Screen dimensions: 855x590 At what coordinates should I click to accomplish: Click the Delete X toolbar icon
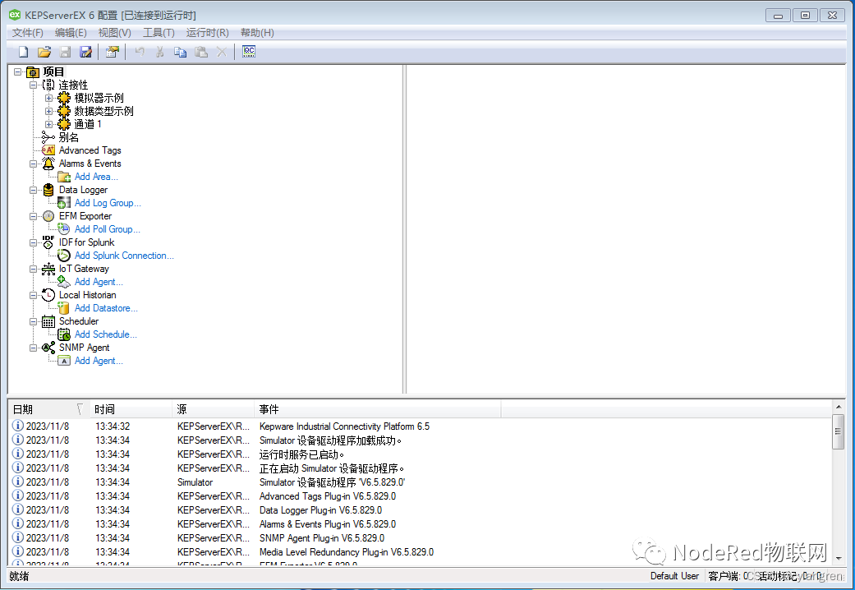[x=222, y=52]
